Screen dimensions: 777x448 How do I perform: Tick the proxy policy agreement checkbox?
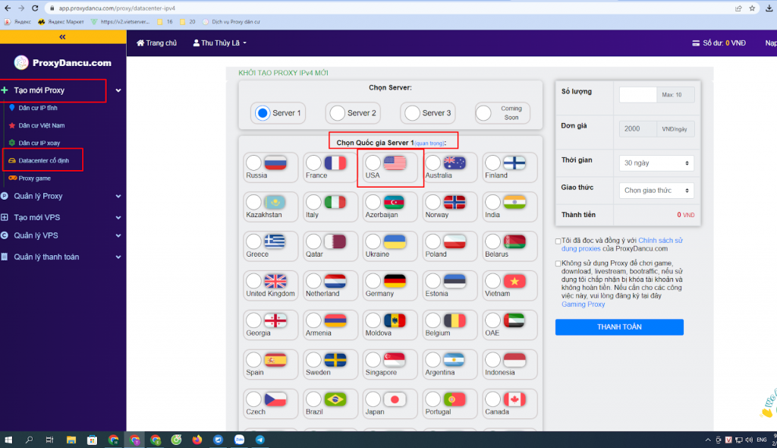(x=558, y=241)
